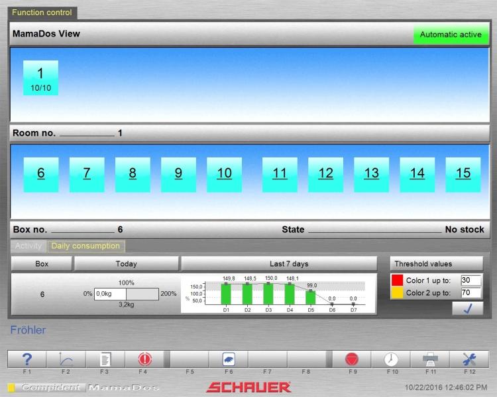The height and width of the screenshot is (397, 497).
Task: Open the F3 document report icon
Action: (x=105, y=359)
